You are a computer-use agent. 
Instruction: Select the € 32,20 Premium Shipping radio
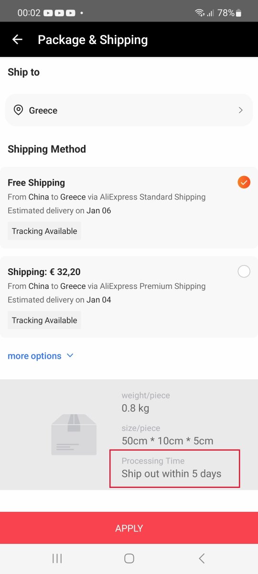244,272
